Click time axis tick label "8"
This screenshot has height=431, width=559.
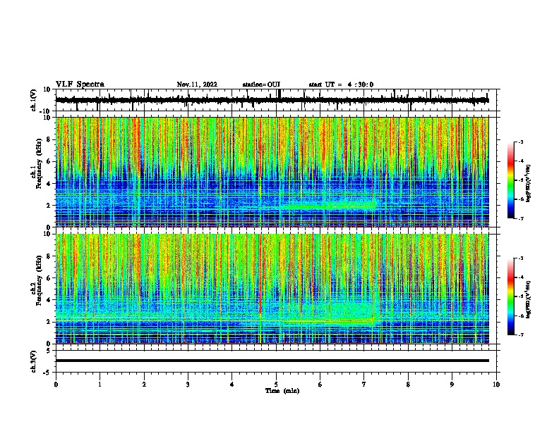[x=408, y=385]
